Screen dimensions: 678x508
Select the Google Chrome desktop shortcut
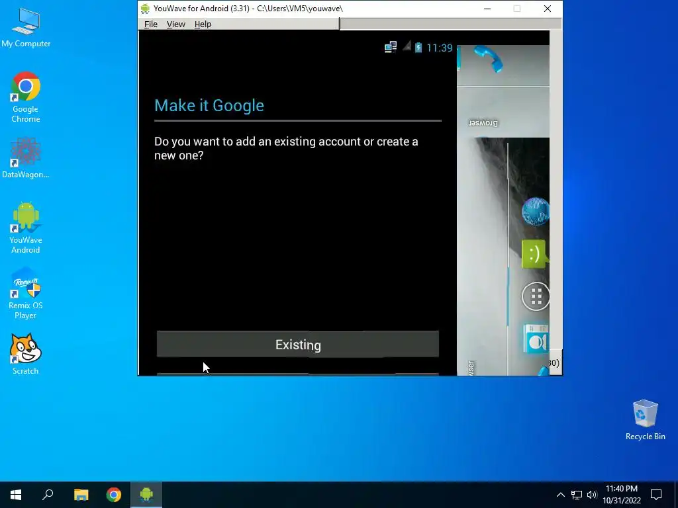[26, 98]
